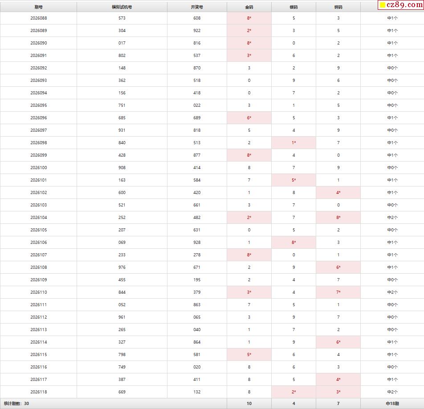Click highlighted 2* cell in row 2026118
This screenshot has width=424, height=409.
click(x=294, y=392)
